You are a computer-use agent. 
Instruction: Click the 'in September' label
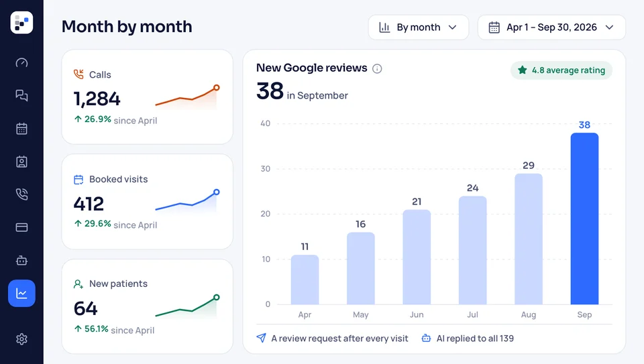(x=317, y=96)
